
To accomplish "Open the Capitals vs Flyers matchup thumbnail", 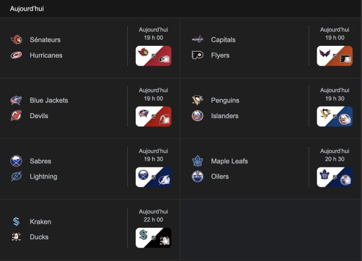I will point(334,56).
